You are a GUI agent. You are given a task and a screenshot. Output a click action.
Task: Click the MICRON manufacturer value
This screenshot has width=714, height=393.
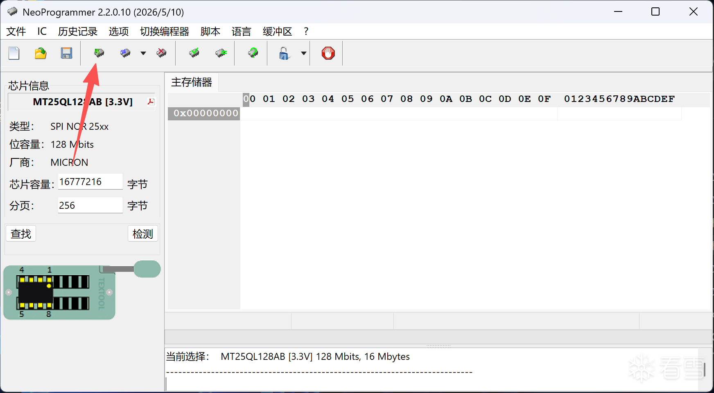(69, 163)
